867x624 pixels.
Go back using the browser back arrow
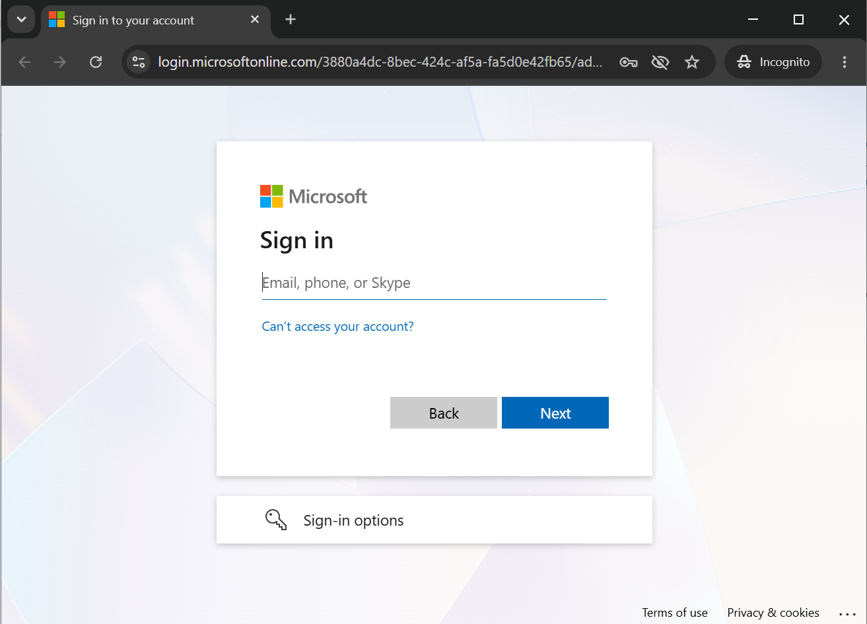click(x=25, y=62)
